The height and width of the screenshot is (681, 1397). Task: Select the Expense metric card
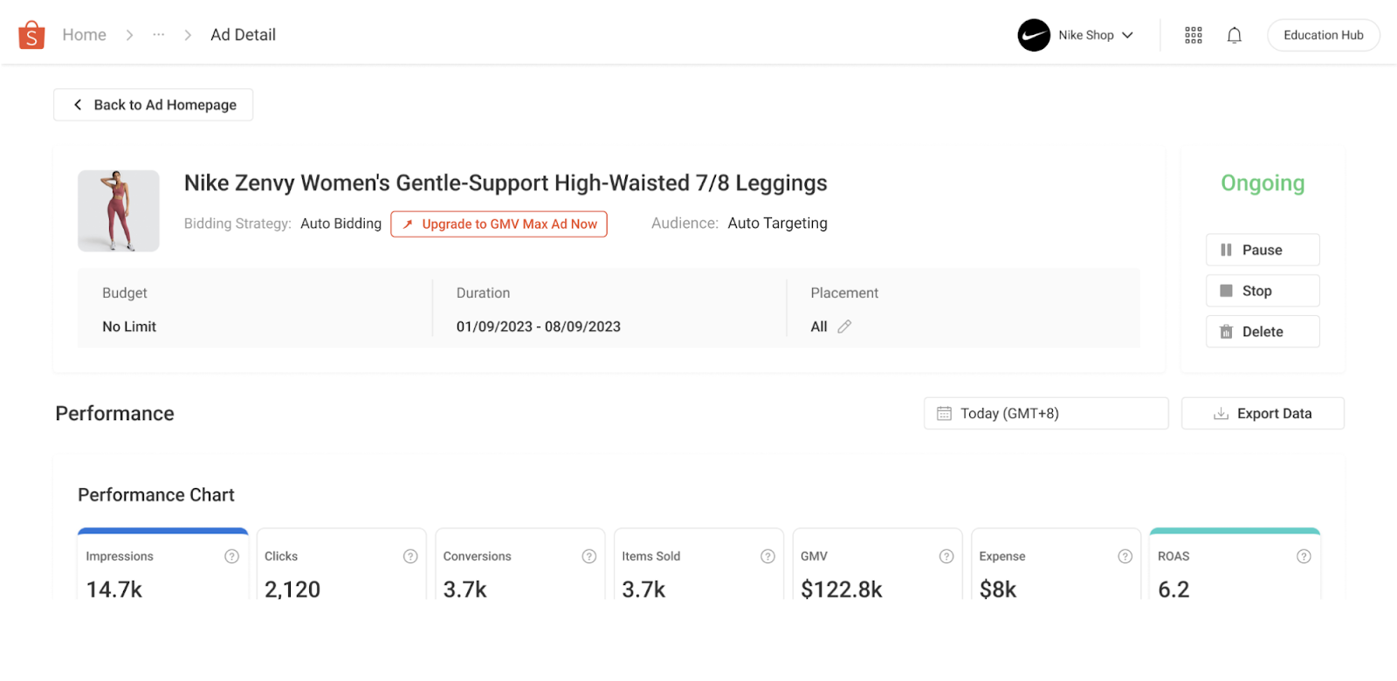1056,564
